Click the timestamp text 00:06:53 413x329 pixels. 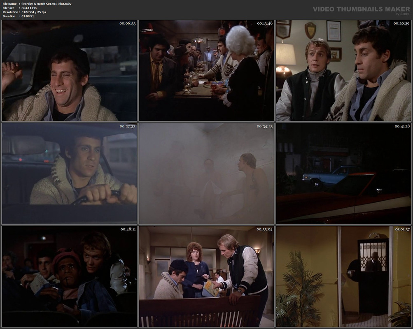(x=128, y=23)
